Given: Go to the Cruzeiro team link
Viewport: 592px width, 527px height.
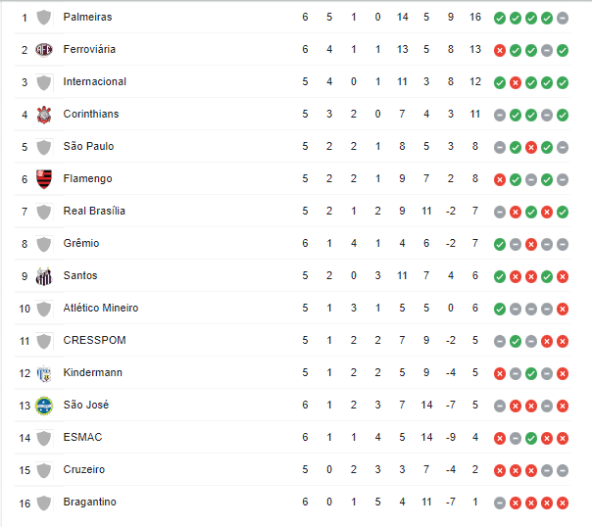Looking at the screenshot, I should 83,469.
